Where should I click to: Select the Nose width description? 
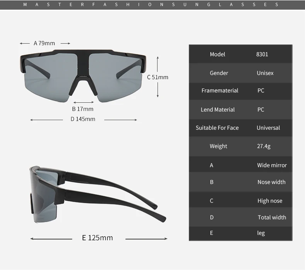click(x=271, y=182)
